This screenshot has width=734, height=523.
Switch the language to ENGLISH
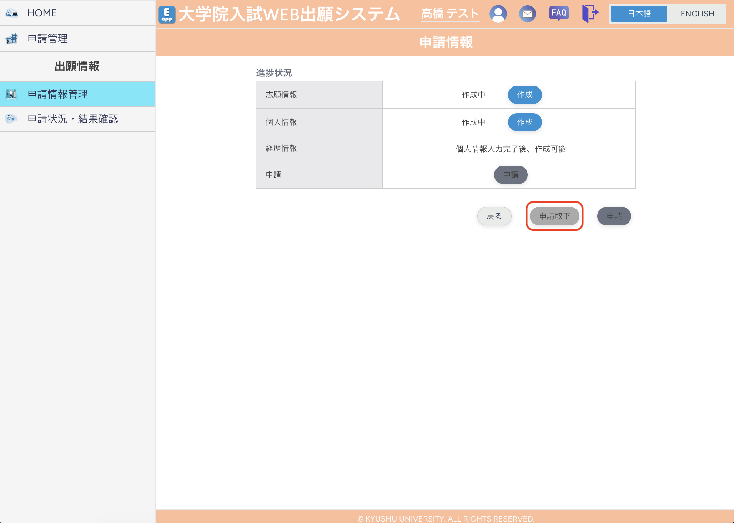pos(697,14)
